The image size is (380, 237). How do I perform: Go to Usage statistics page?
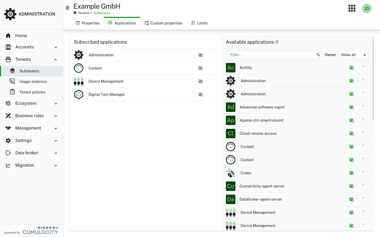pyautogui.click(x=33, y=82)
